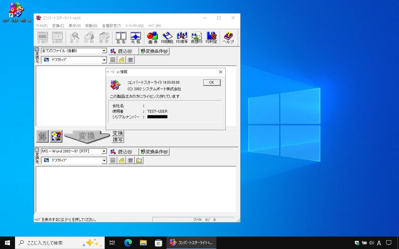399x249 pixels.
Task: Select the 複写 mode toggle button
Action: pos(118,140)
